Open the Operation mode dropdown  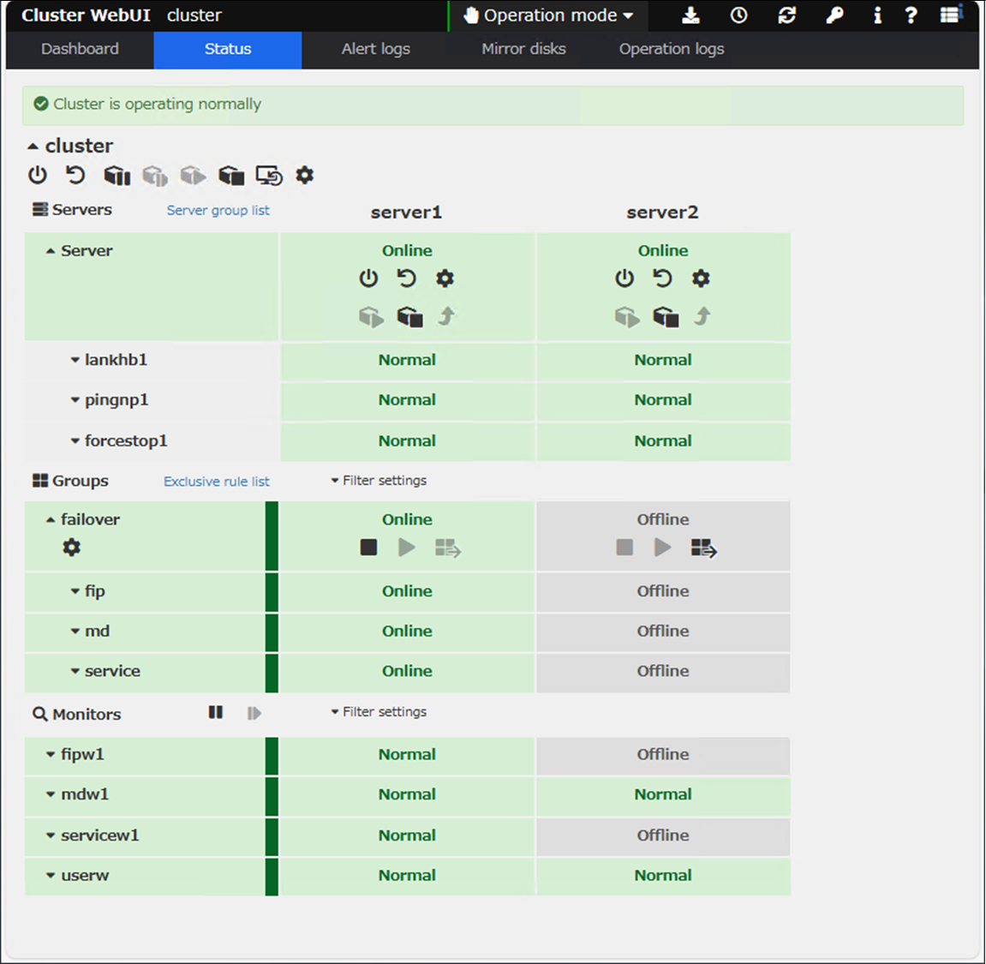(549, 15)
